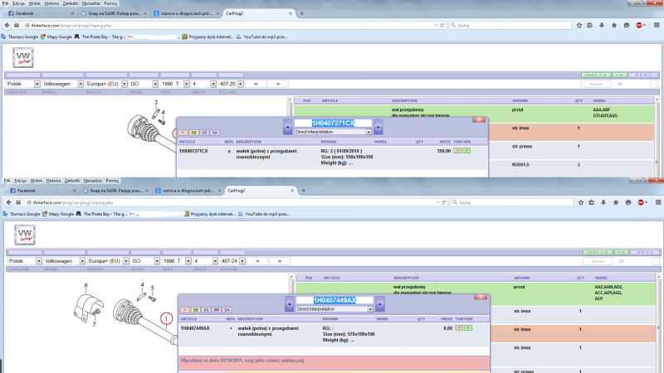Click VIN button in bottom window

[x=621, y=252]
